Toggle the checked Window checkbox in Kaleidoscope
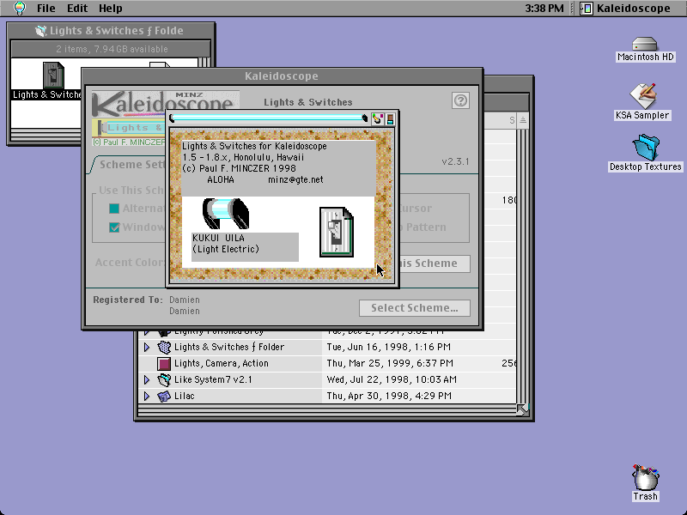Viewport: 687px width, 515px height. (114, 227)
